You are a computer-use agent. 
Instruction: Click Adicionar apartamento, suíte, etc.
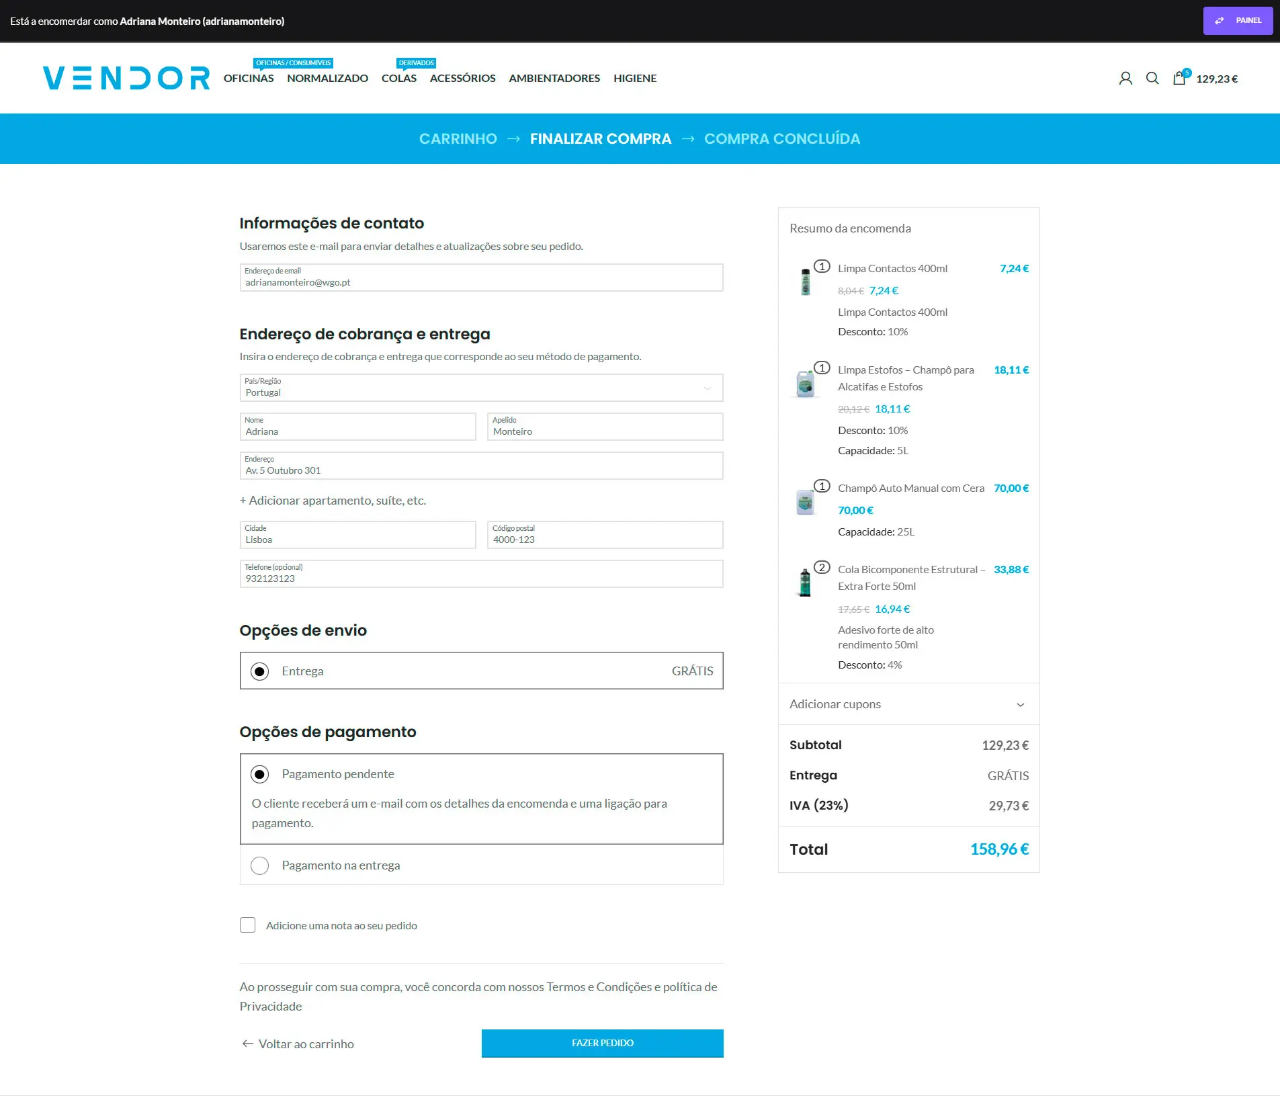click(x=333, y=500)
